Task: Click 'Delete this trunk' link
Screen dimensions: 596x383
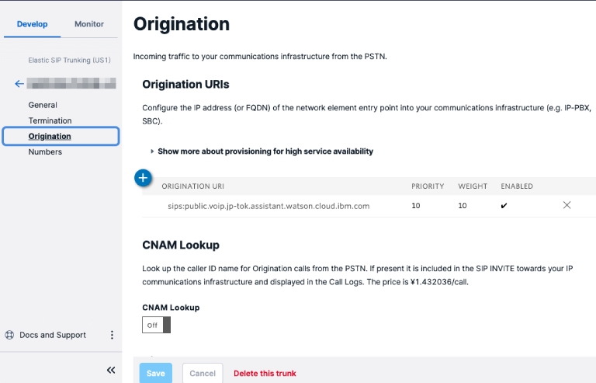Action: coord(265,373)
